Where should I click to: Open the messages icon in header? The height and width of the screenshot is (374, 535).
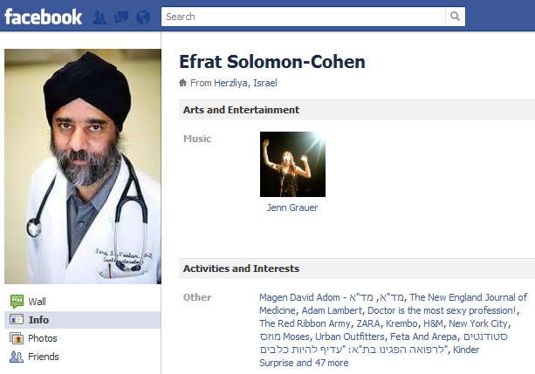point(121,17)
